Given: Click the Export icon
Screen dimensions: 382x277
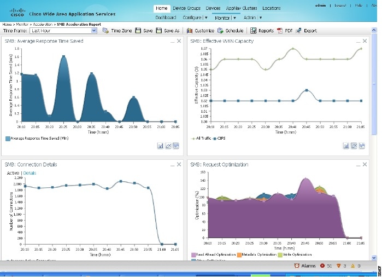Looking at the screenshot, I should click(x=298, y=31).
